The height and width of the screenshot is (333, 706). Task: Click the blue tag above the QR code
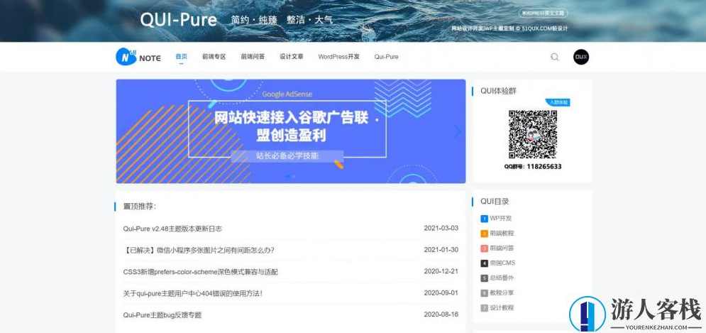pyautogui.click(x=558, y=102)
